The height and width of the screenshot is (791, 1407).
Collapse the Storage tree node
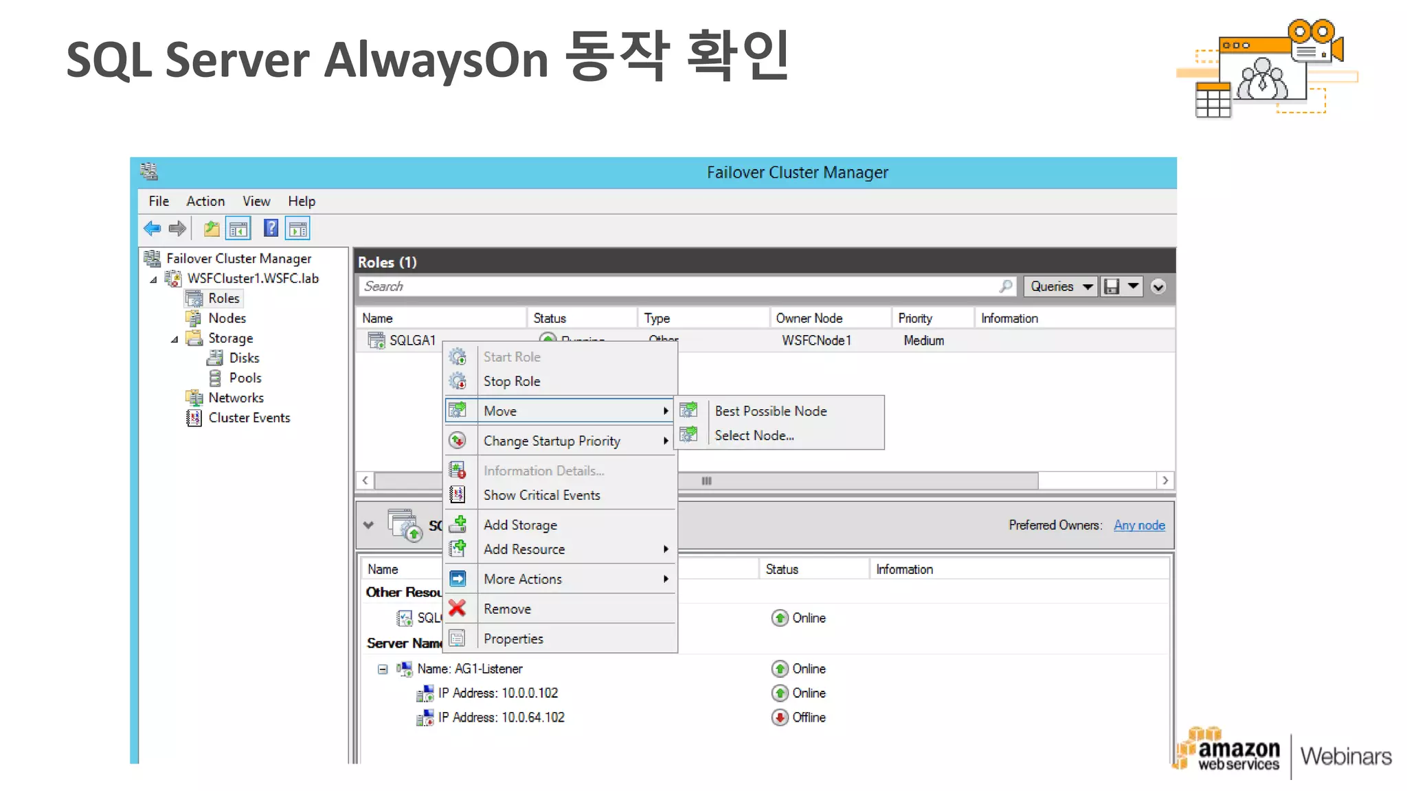tap(175, 339)
